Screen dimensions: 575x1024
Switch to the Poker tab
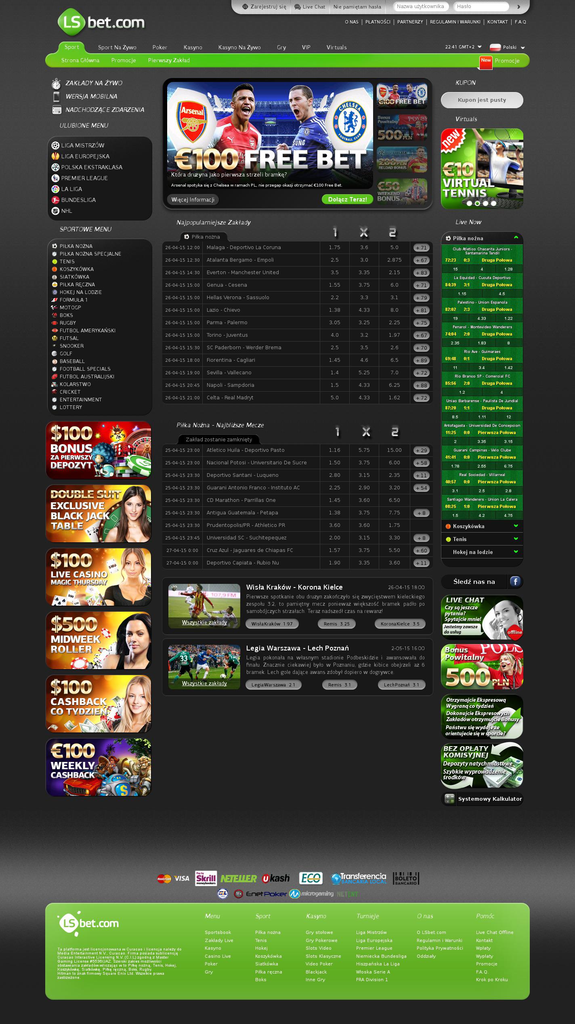pyautogui.click(x=159, y=48)
